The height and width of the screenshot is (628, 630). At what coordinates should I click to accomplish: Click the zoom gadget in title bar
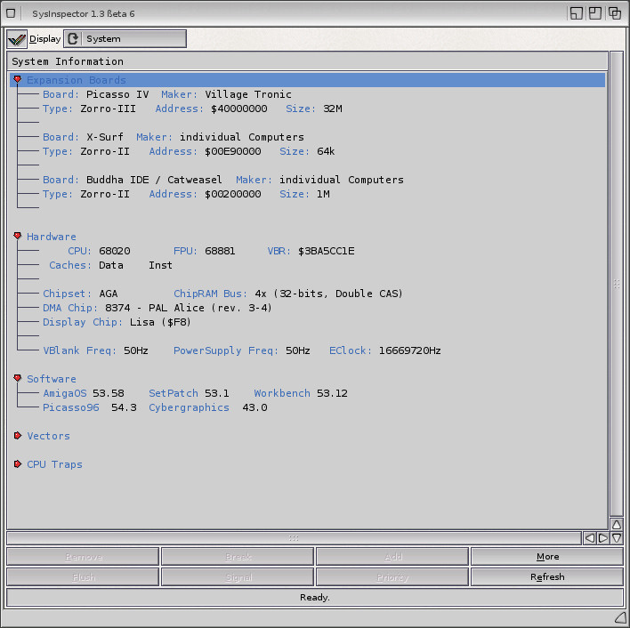pyautogui.click(x=595, y=13)
